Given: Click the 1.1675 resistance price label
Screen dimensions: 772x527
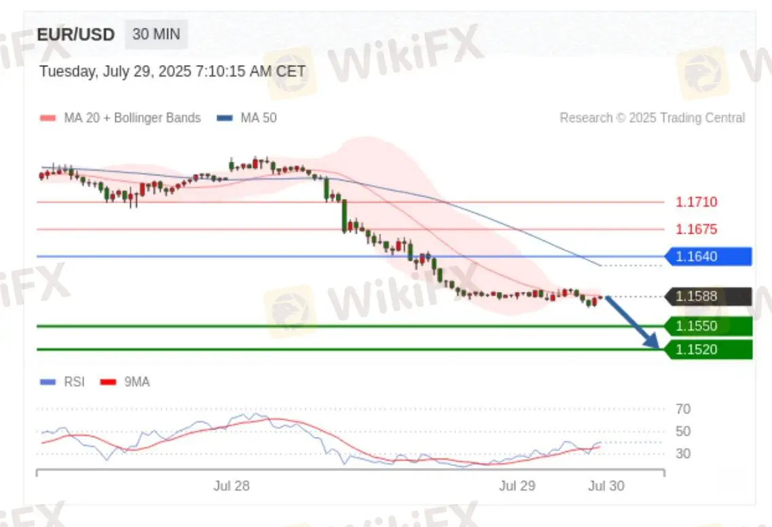Looking at the screenshot, I should [696, 229].
